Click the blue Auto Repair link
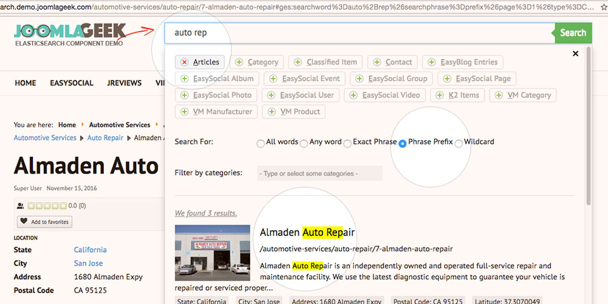608x304 pixels. click(x=105, y=137)
